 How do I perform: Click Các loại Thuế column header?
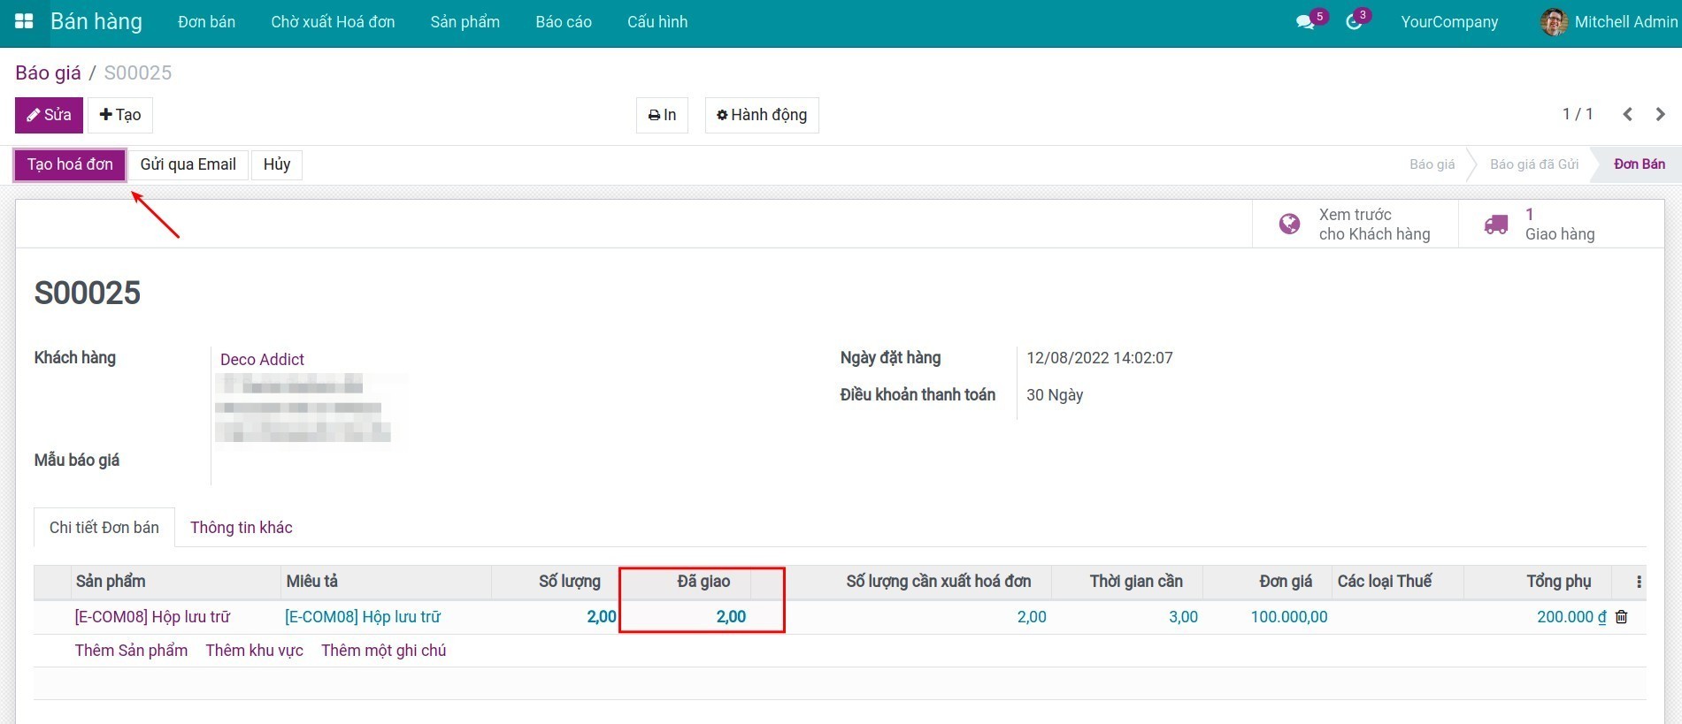tap(1398, 582)
